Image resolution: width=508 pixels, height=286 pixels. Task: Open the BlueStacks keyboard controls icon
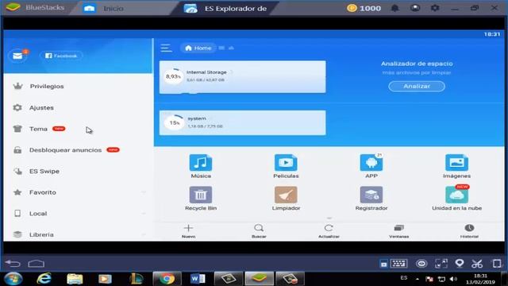398,264
